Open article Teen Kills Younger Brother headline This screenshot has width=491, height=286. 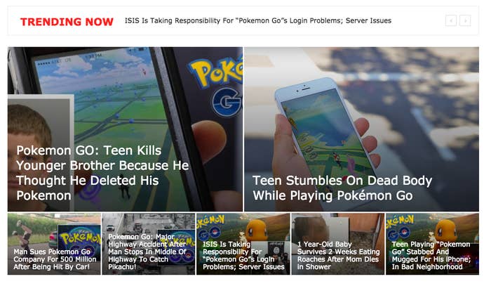(x=102, y=173)
